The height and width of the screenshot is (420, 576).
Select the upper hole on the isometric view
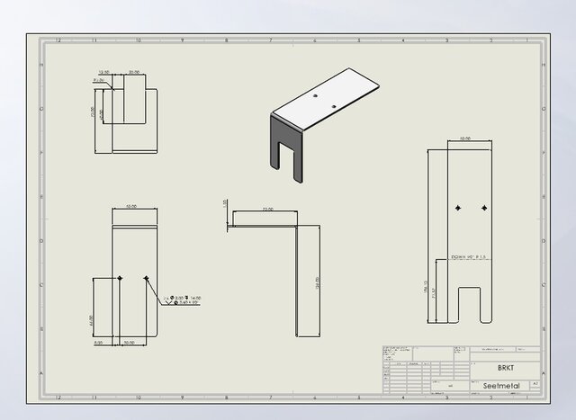(315, 95)
